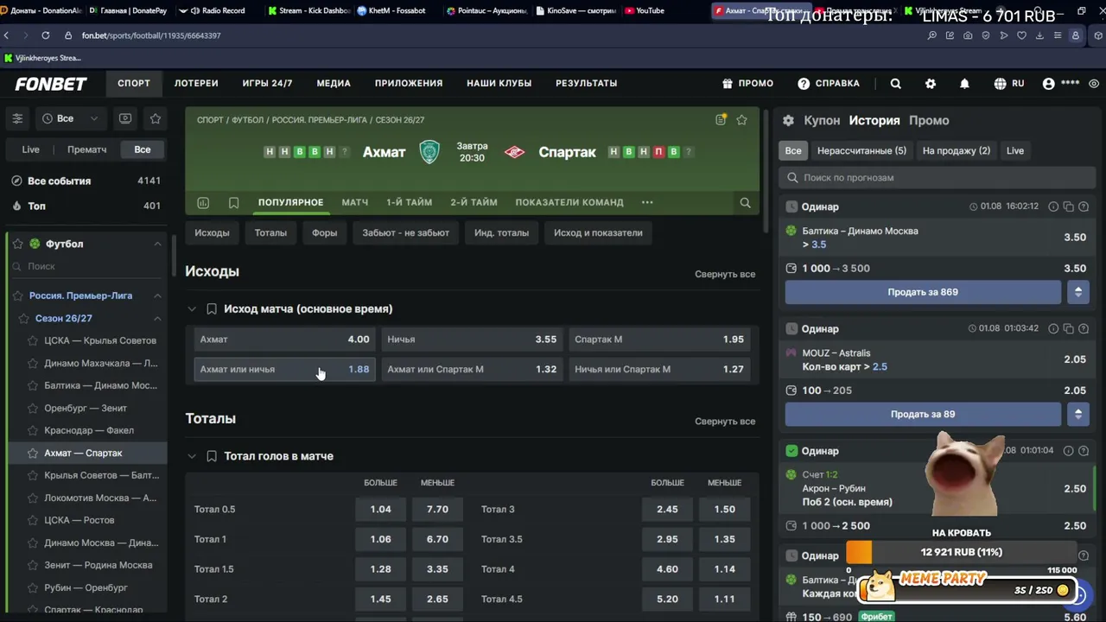The width and height of the screenshot is (1106, 622).
Task: Open 'Все события' list
Action: [86, 181]
